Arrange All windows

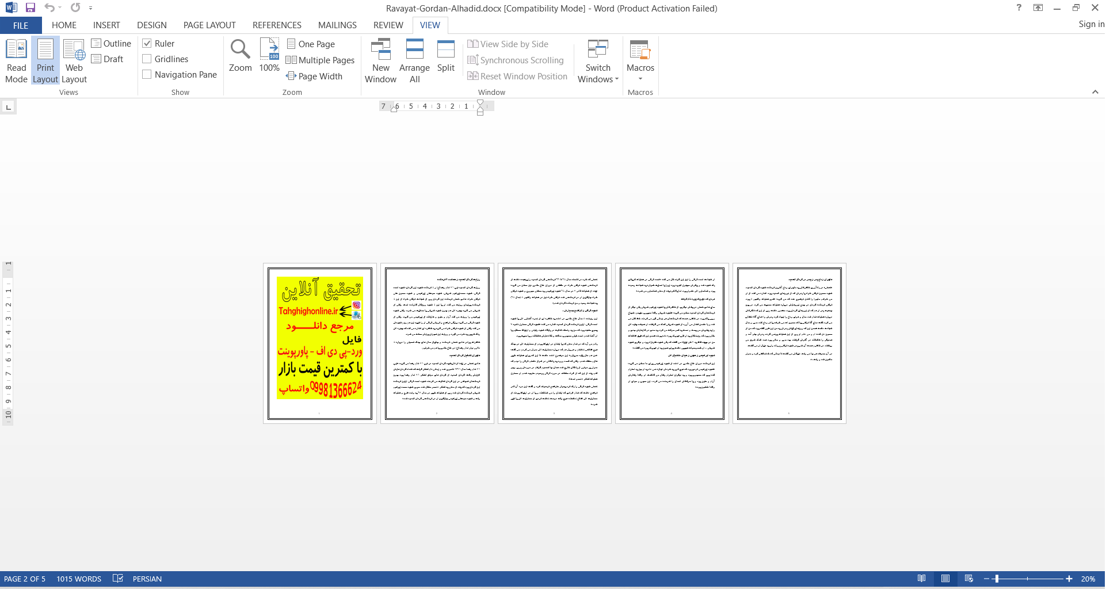click(414, 61)
